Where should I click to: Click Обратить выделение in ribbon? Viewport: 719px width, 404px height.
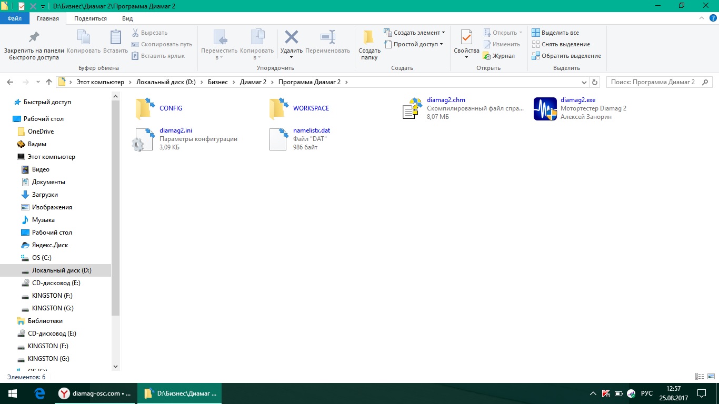[x=566, y=56]
